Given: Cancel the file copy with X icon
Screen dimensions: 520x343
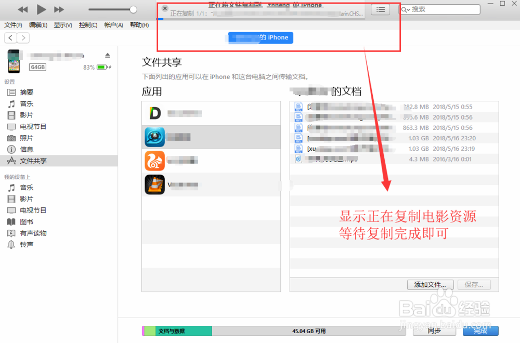Looking at the screenshot, I should [165, 8].
